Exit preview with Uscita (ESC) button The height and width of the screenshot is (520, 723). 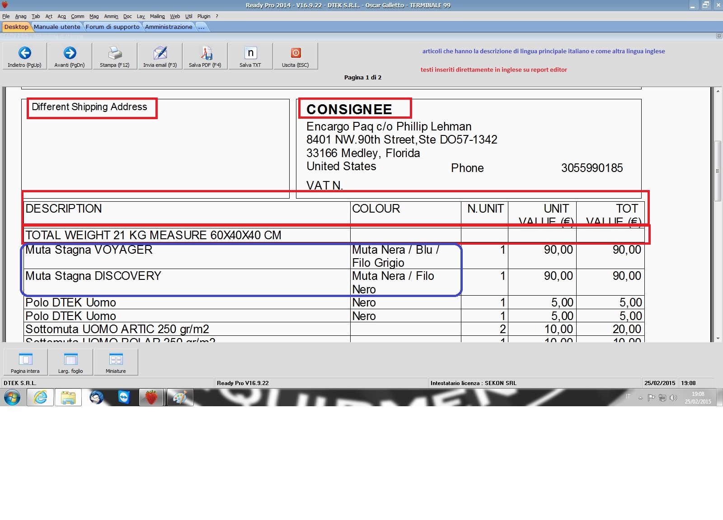[296, 53]
